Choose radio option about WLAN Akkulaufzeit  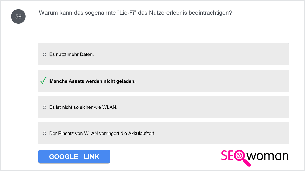(44, 133)
